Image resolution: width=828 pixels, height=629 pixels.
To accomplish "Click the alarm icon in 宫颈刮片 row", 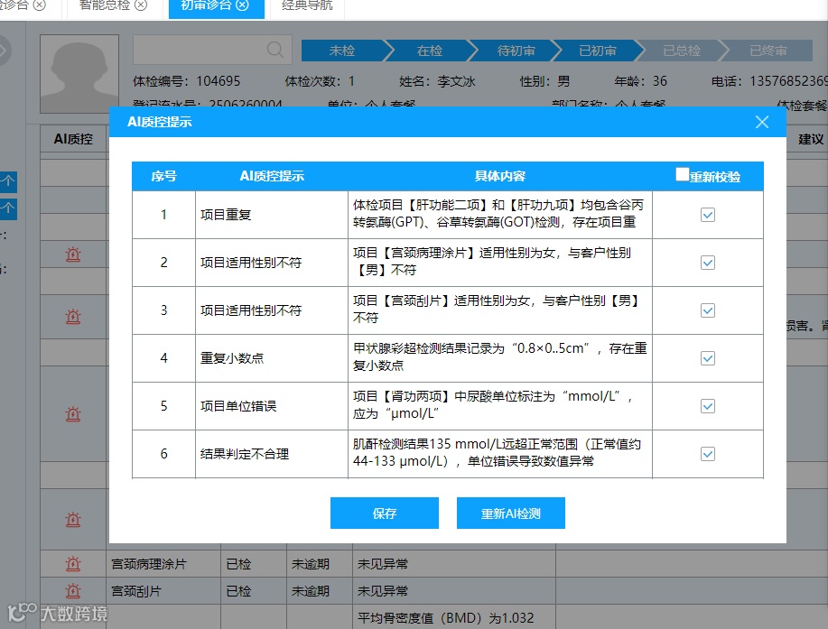I will [73, 591].
